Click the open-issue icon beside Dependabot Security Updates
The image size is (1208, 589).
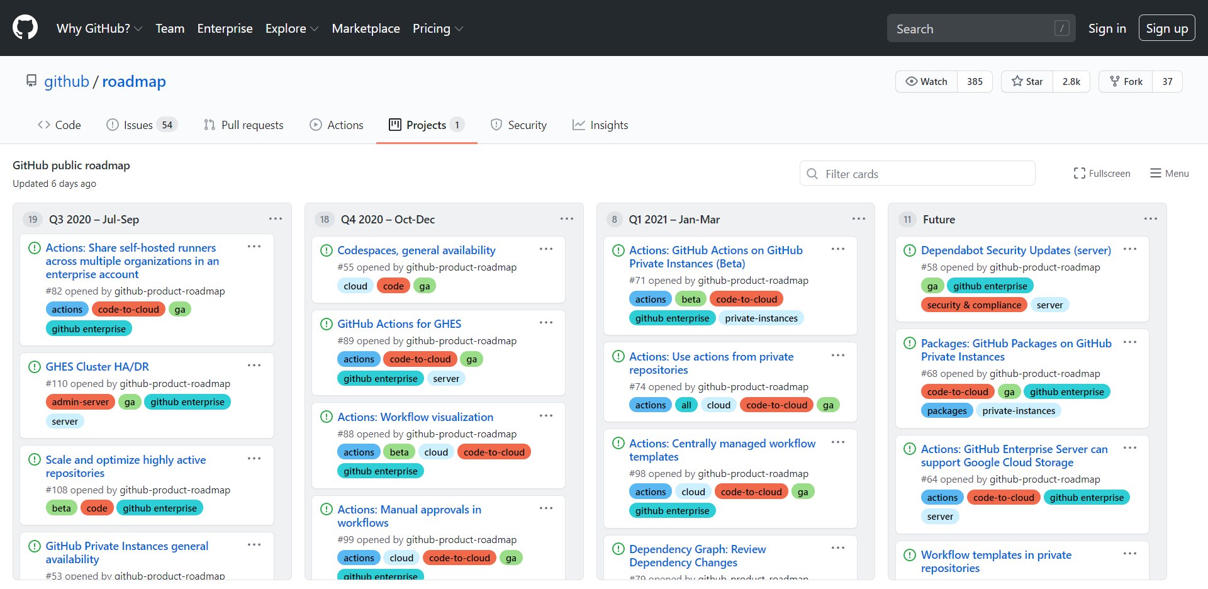[910, 250]
